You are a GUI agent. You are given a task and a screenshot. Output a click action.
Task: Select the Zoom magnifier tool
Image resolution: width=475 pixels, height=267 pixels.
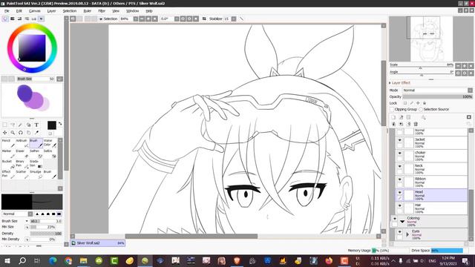pos(13,133)
